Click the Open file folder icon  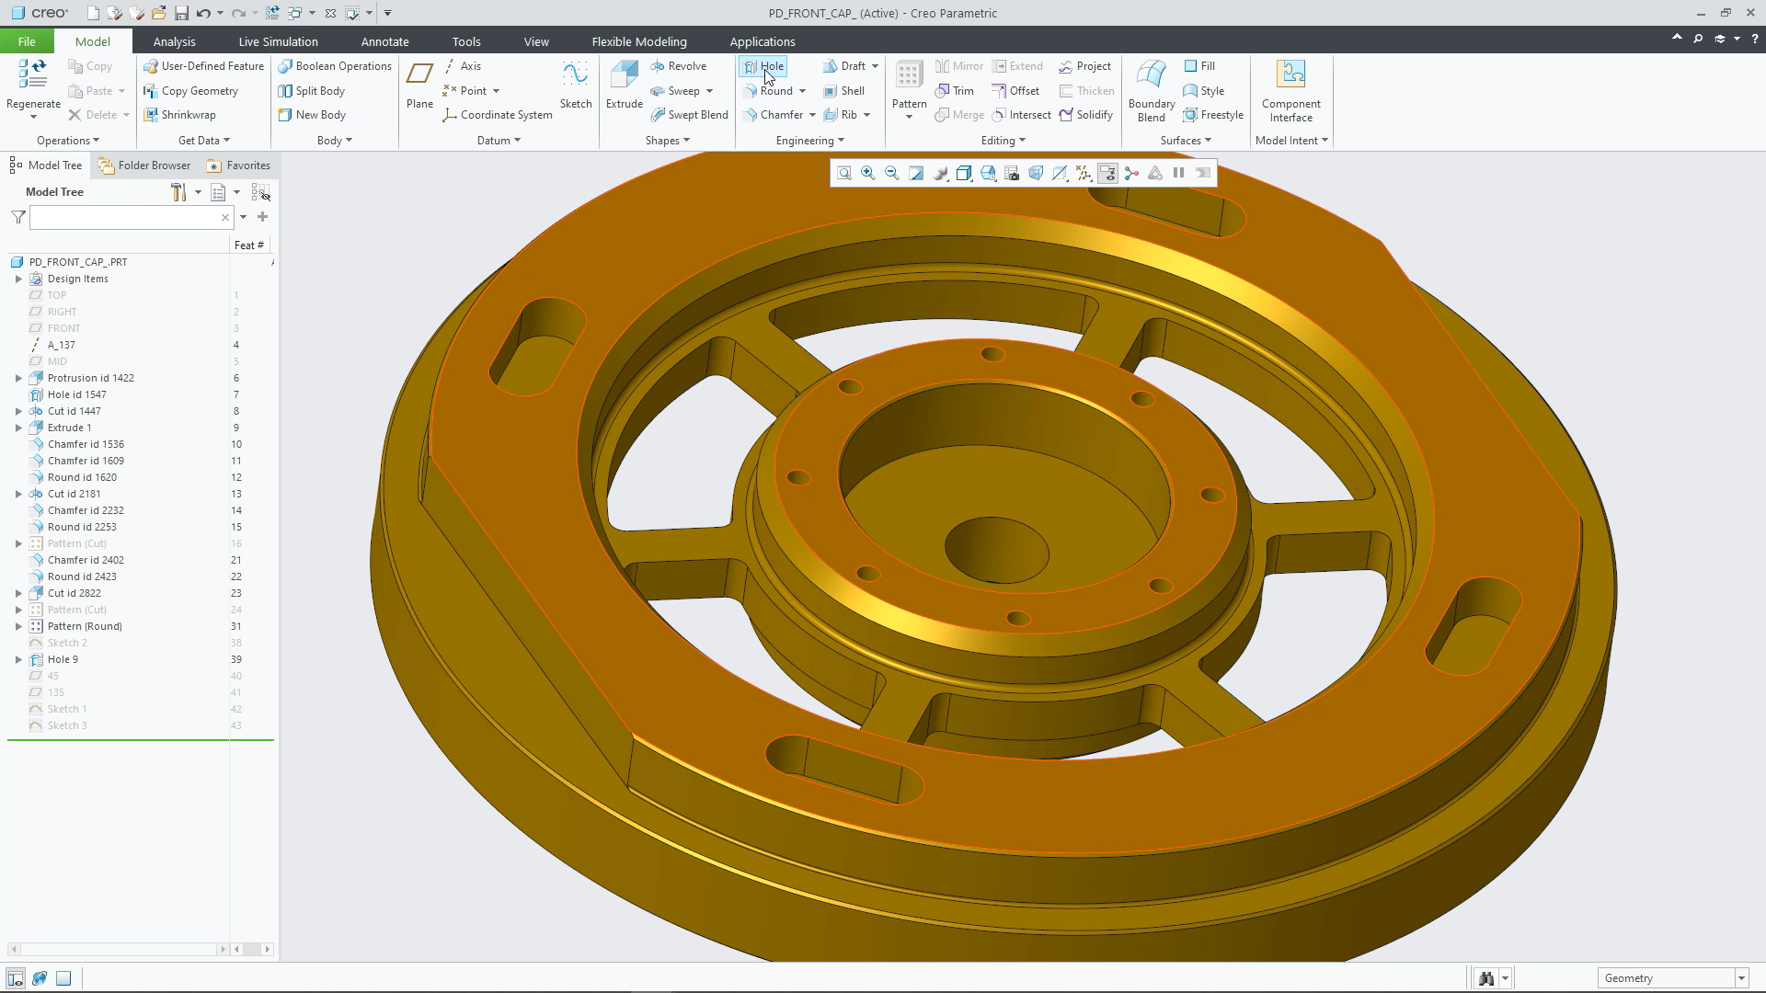click(x=159, y=14)
